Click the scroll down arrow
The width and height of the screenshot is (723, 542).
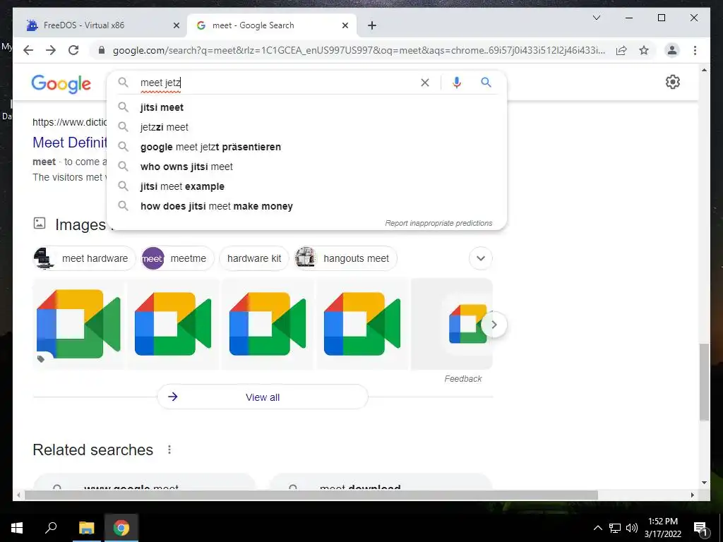704,483
